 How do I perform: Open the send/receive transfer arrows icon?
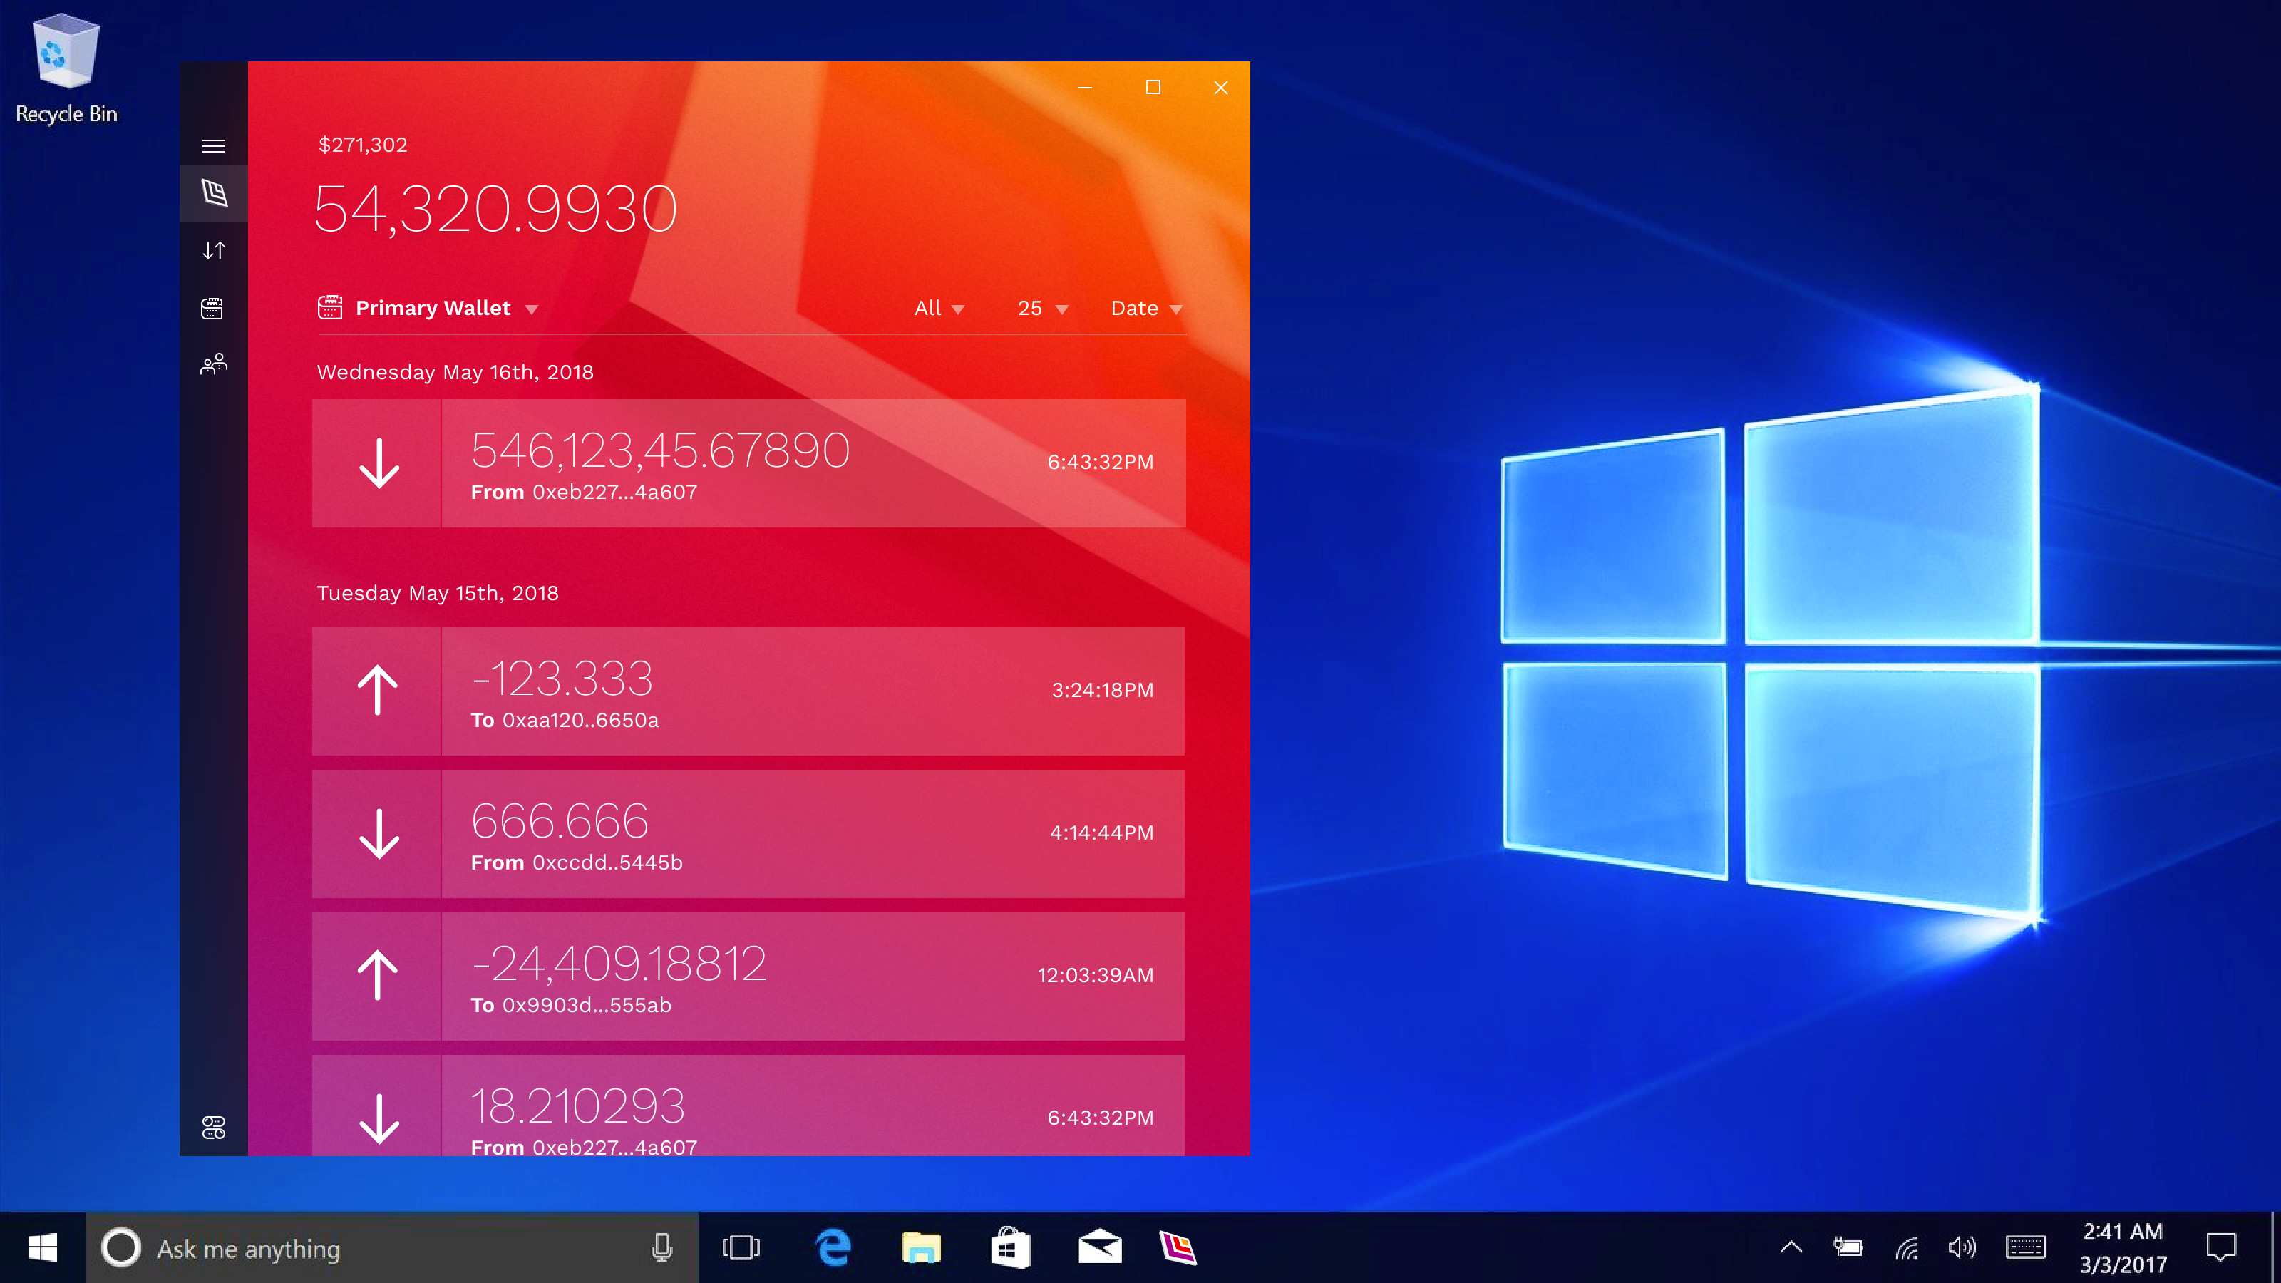[x=213, y=251]
